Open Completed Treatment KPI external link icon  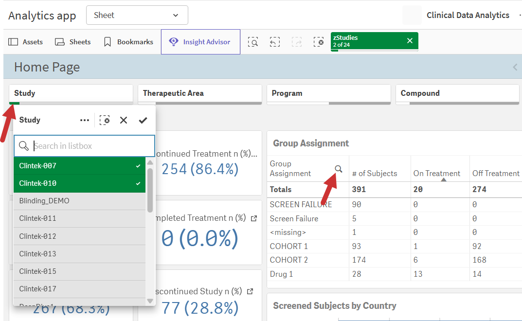click(254, 218)
